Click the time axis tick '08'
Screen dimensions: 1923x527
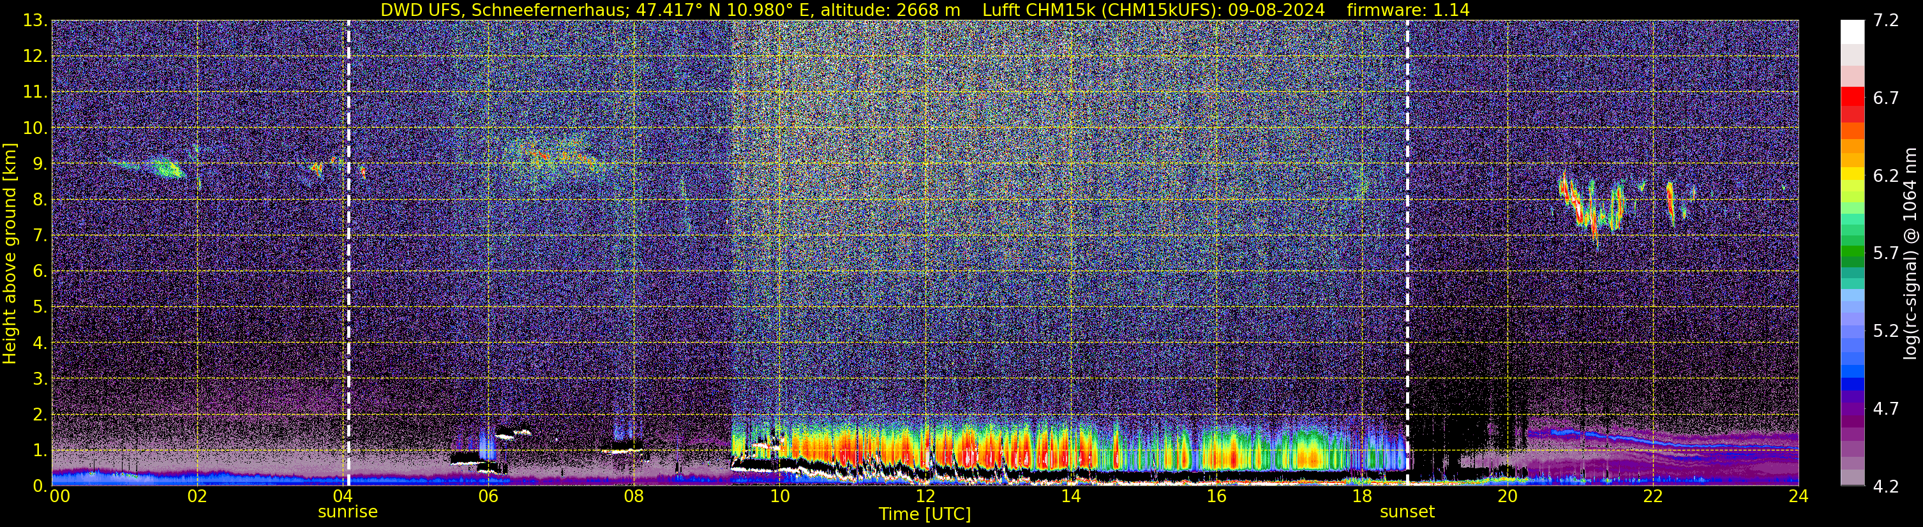(634, 496)
